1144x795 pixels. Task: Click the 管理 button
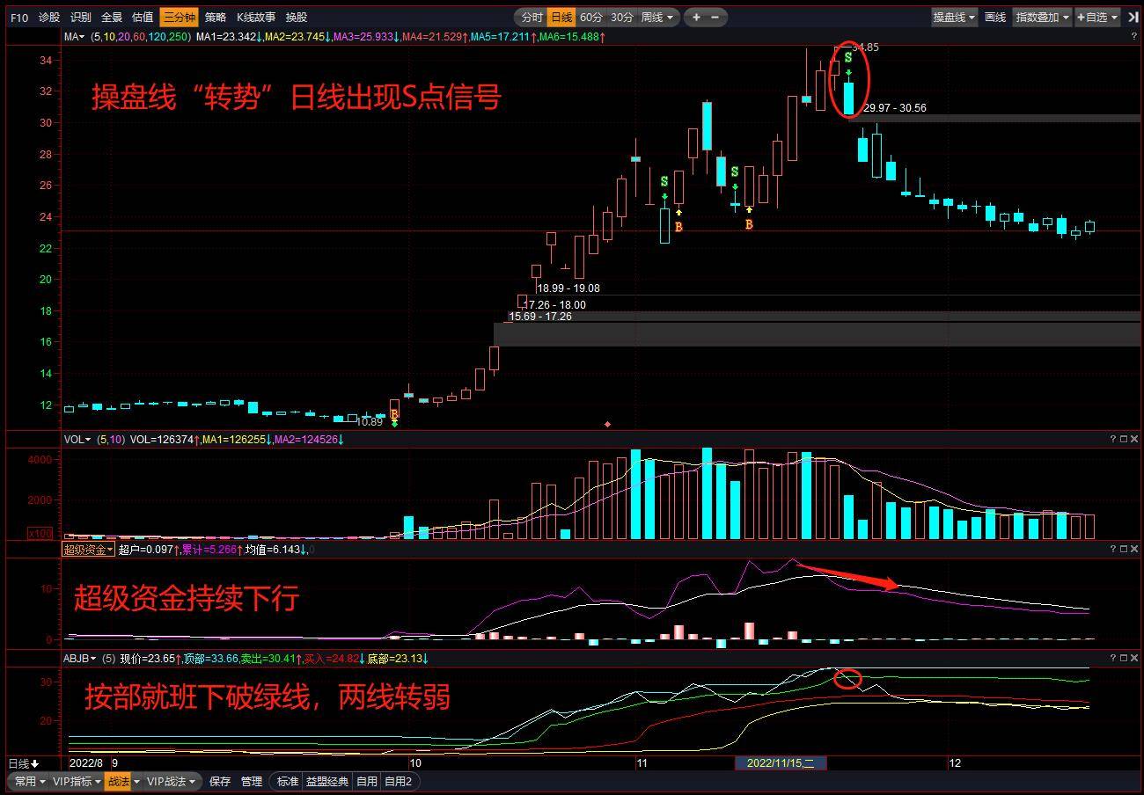(x=252, y=781)
